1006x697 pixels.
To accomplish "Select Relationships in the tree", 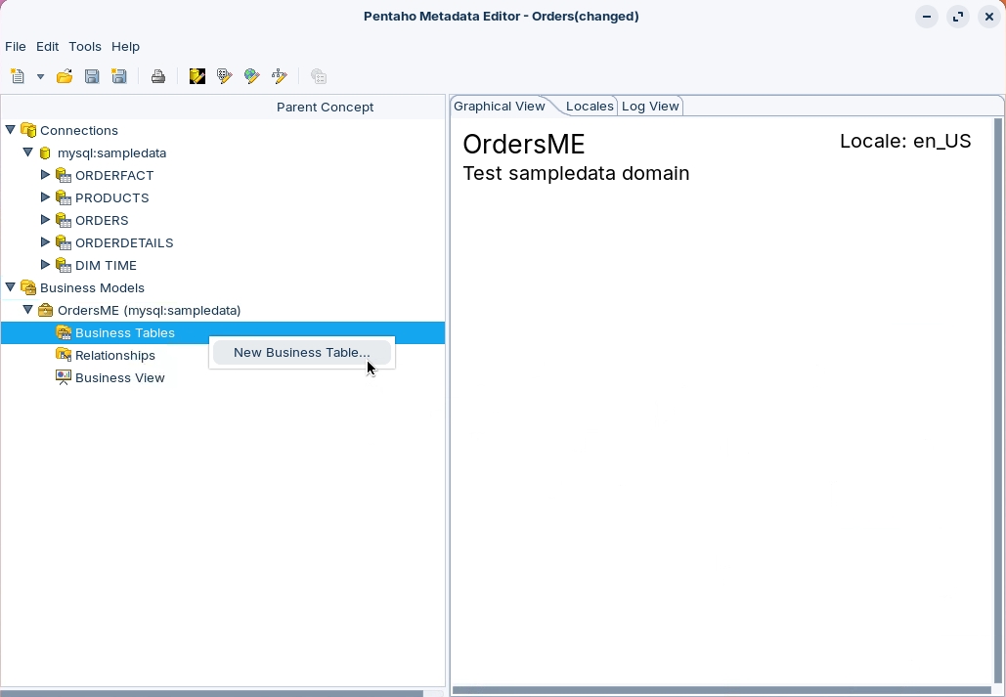I will pos(114,355).
